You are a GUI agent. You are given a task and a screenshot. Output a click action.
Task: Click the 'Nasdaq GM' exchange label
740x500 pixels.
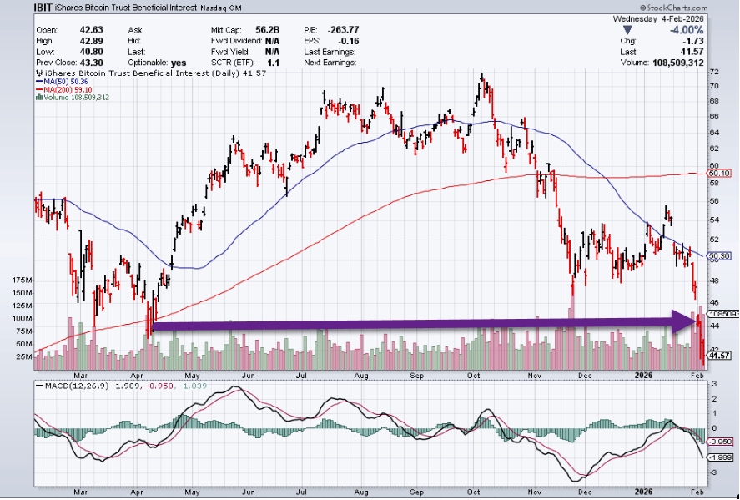[x=220, y=8]
